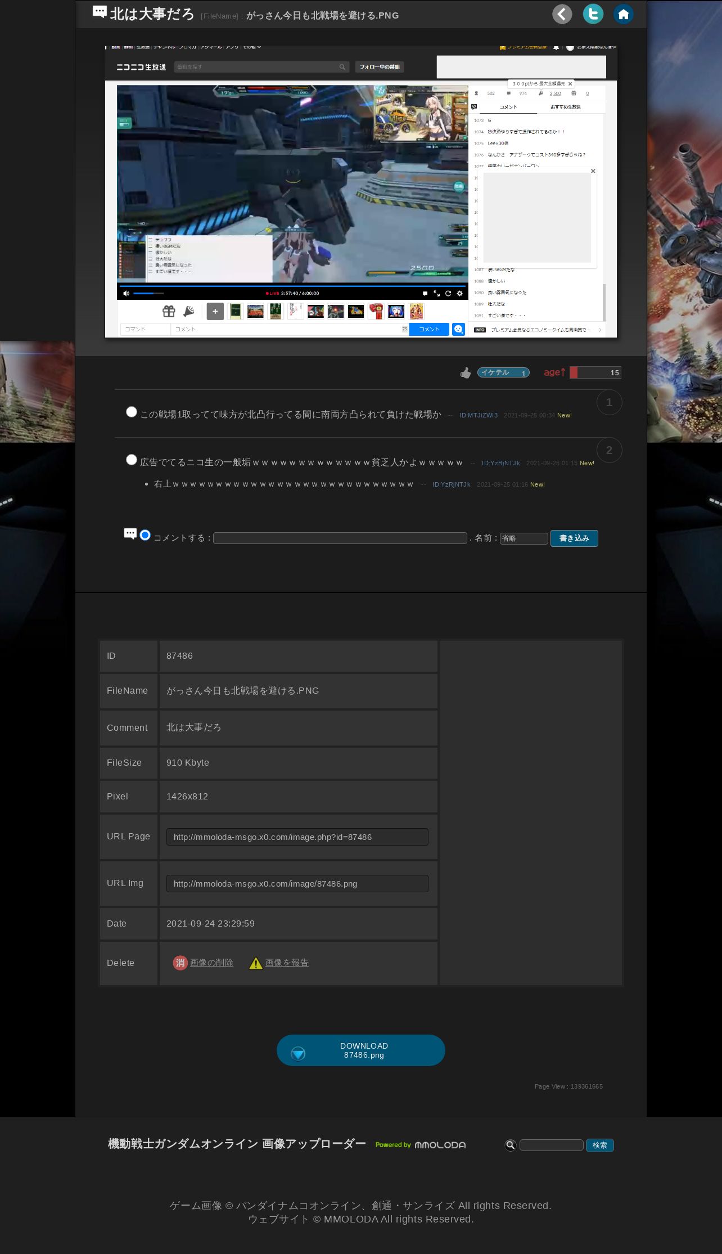Click footer title 機動戦士ガンダムオンライン 画像アップローダー
Image resolution: width=722 pixels, height=1254 pixels.
point(237,1144)
